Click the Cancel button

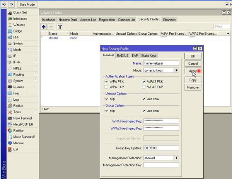(193, 64)
